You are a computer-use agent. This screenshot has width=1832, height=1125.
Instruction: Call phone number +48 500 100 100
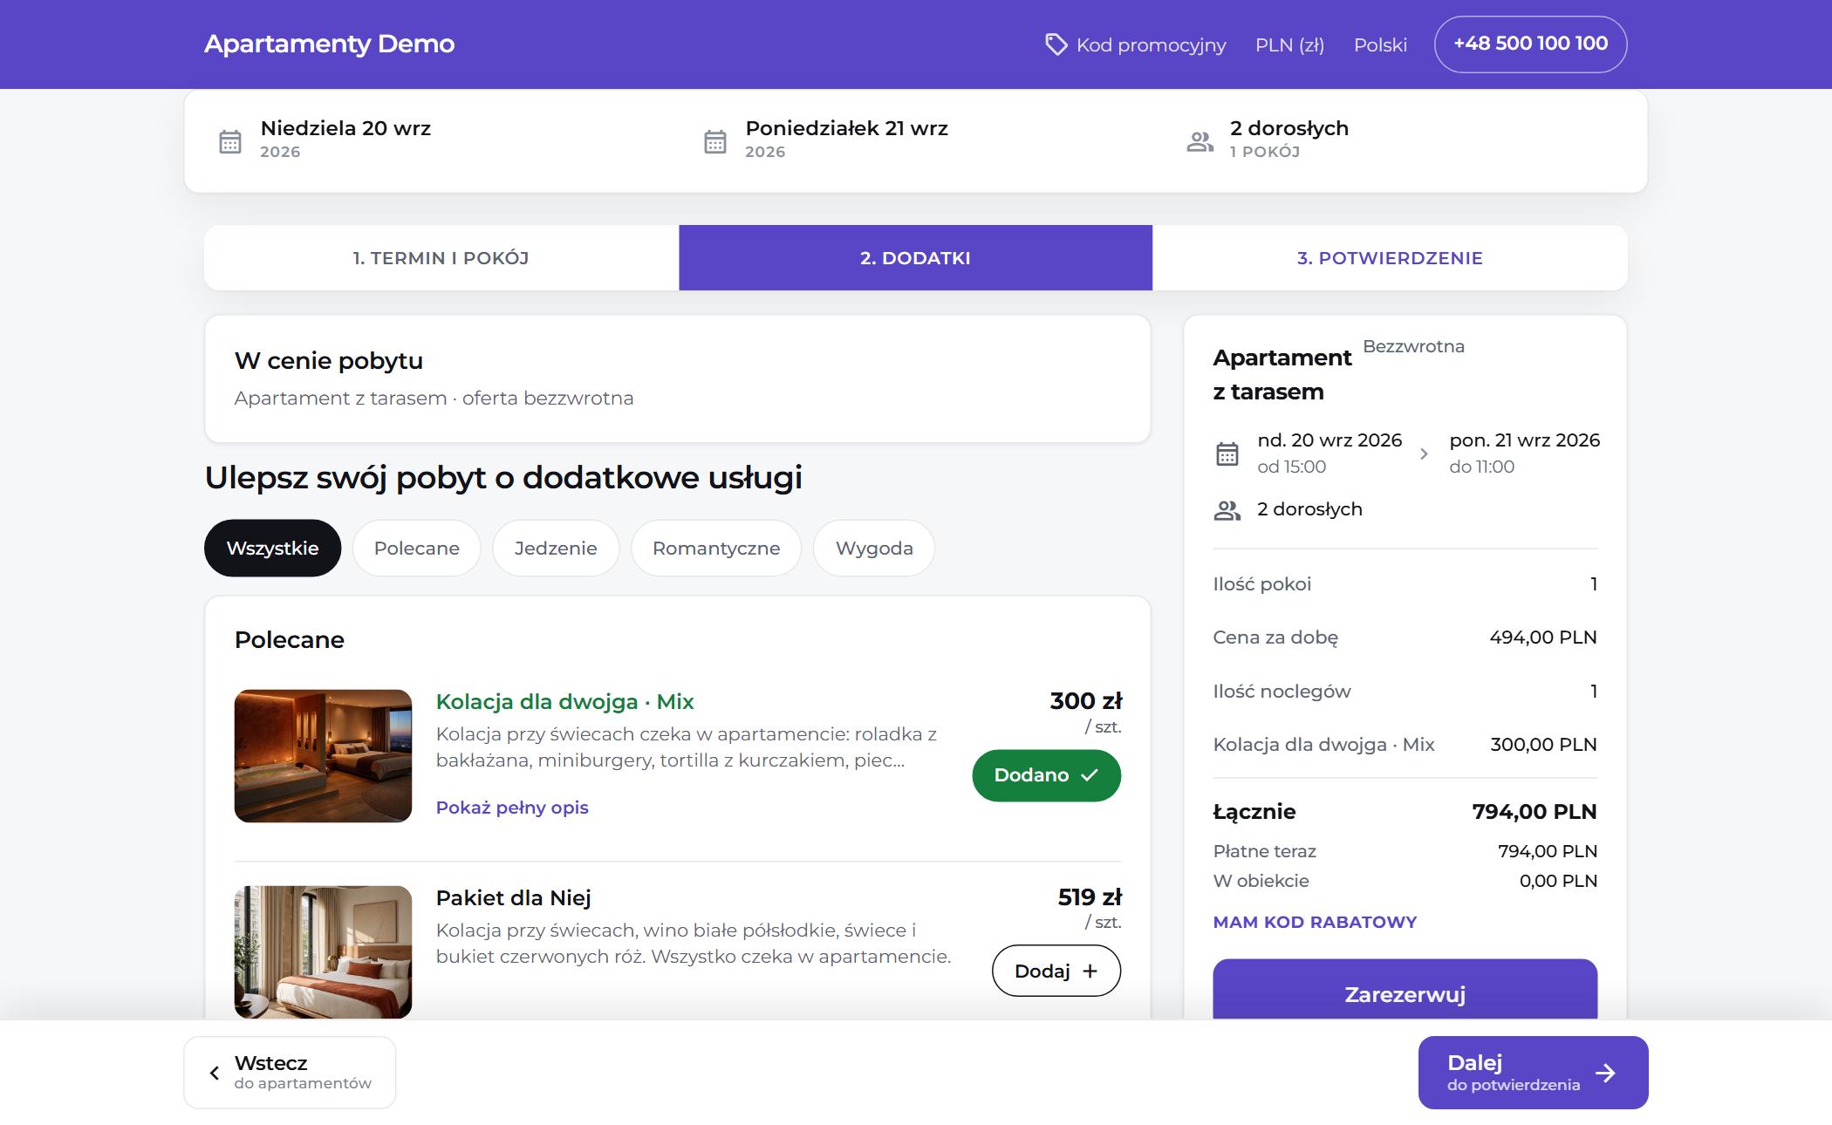[1530, 44]
